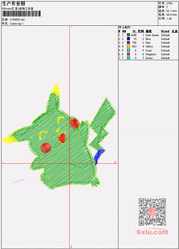Click the width value 66.8 mm

(x=171, y=15)
